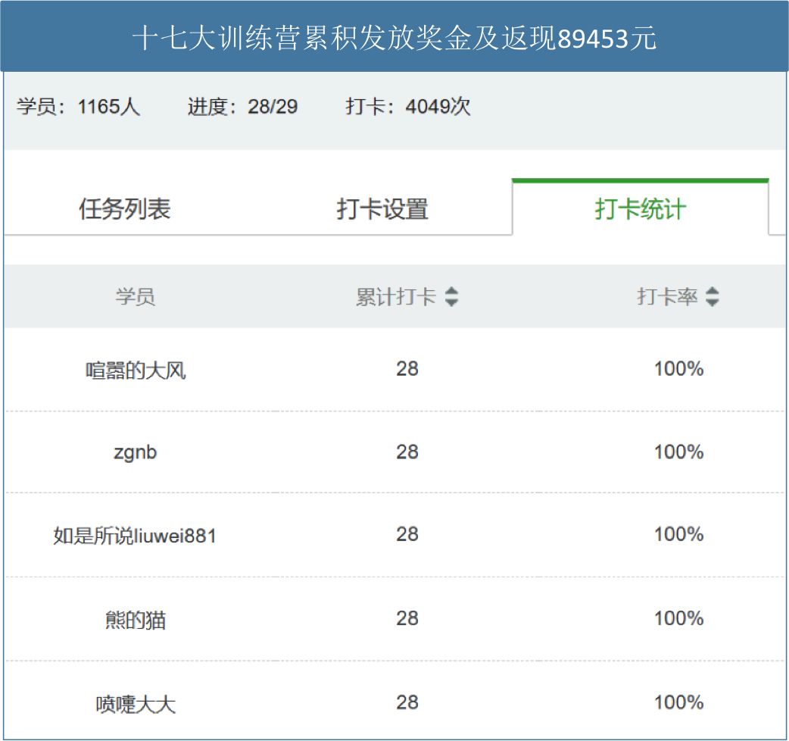789x741 pixels.
Task: Click the 100% rate in the 熊的猫 row
Action: (678, 619)
